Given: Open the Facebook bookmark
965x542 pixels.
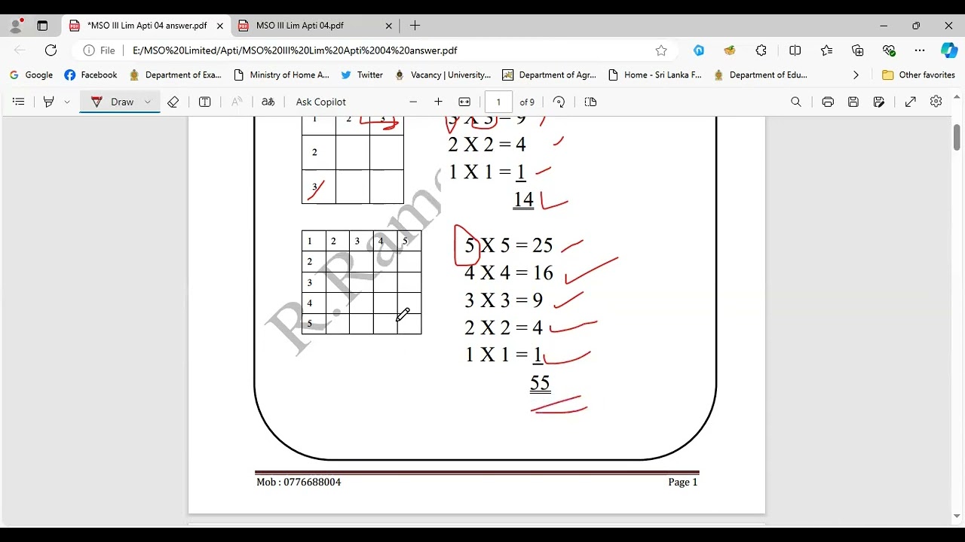Looking at the screenshot, I should coord(91,75).
